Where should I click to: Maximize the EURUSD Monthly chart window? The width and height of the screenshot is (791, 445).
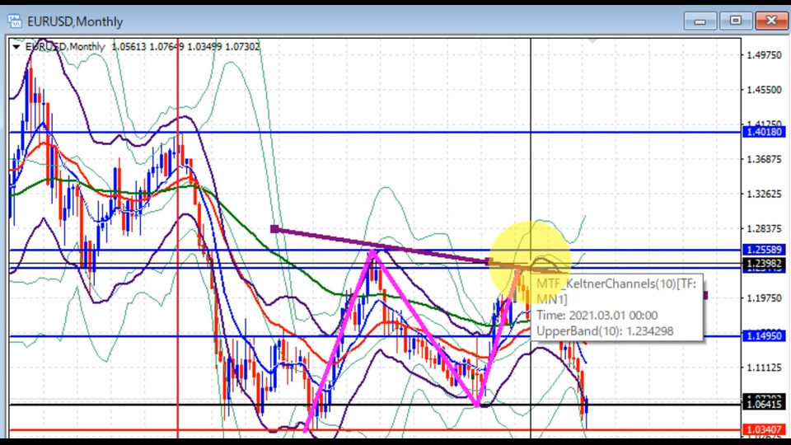736,21
